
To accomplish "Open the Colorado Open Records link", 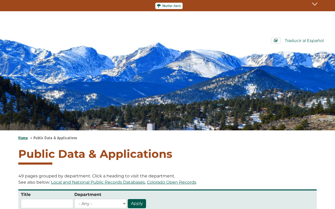I will click(171, 182).
